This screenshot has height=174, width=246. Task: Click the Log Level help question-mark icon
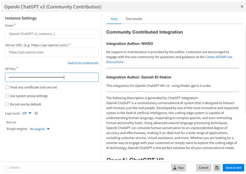coord(36,113)
